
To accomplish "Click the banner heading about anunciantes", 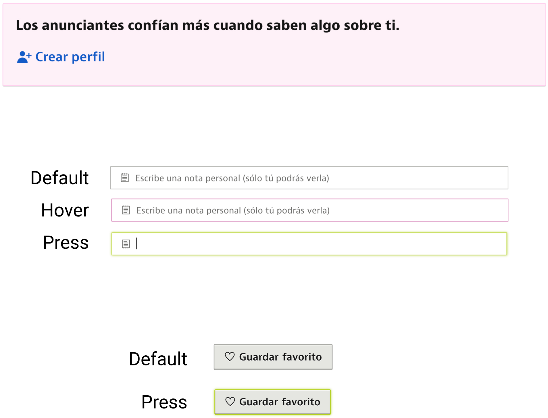I will 207,25.
